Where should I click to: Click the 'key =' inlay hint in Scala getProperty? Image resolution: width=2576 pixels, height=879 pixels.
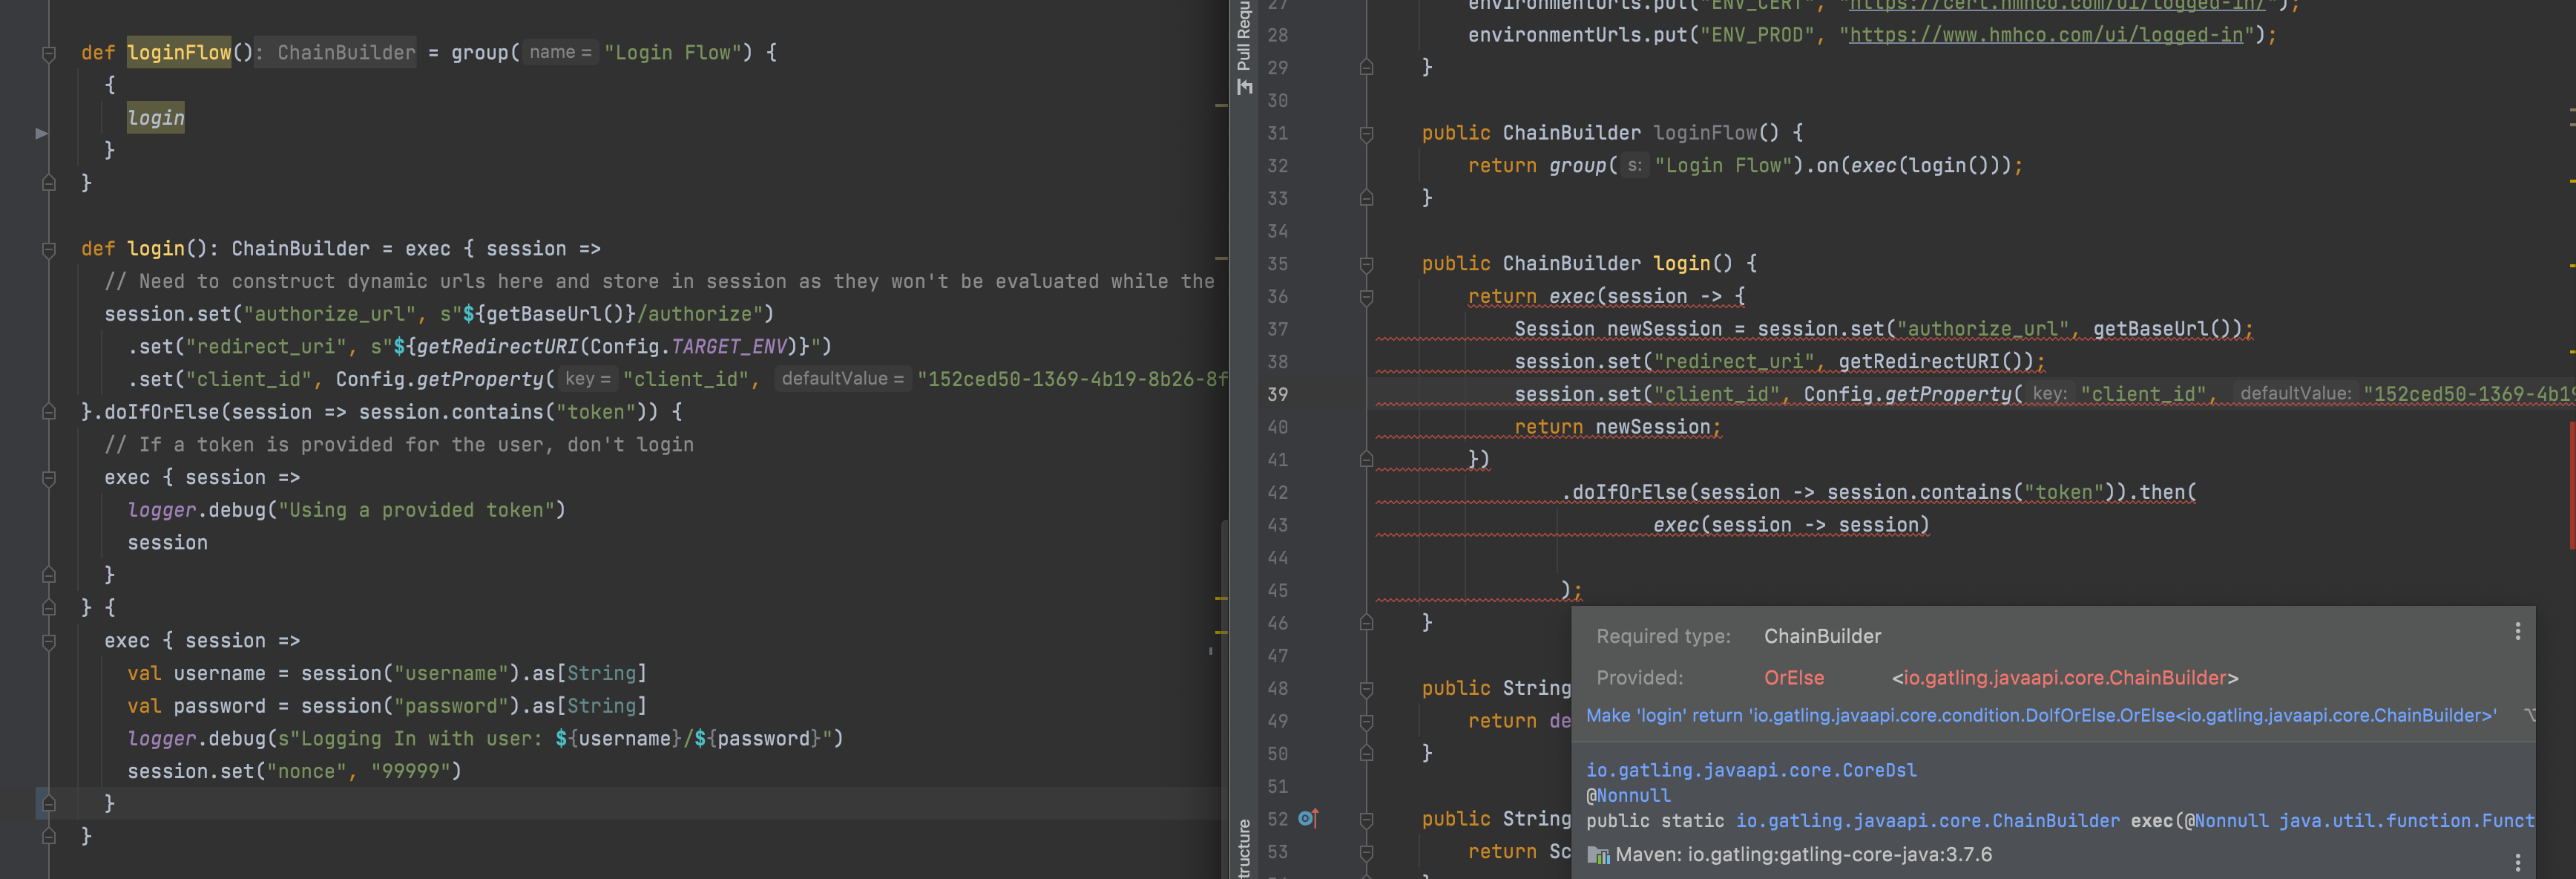587,379
